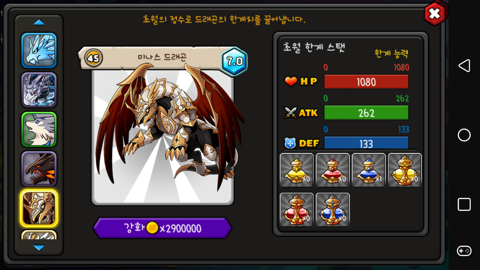The image size is (480, 270).
Task: Use the large ornate yellow potion
Action: click(x=405, y=170)
